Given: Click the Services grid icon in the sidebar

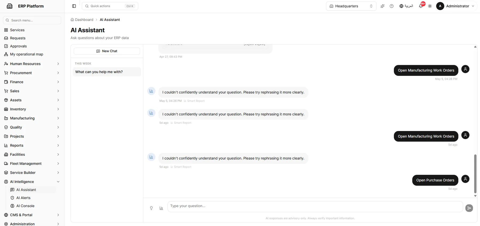Looking at the screenshot, I should tap(6, 30).
